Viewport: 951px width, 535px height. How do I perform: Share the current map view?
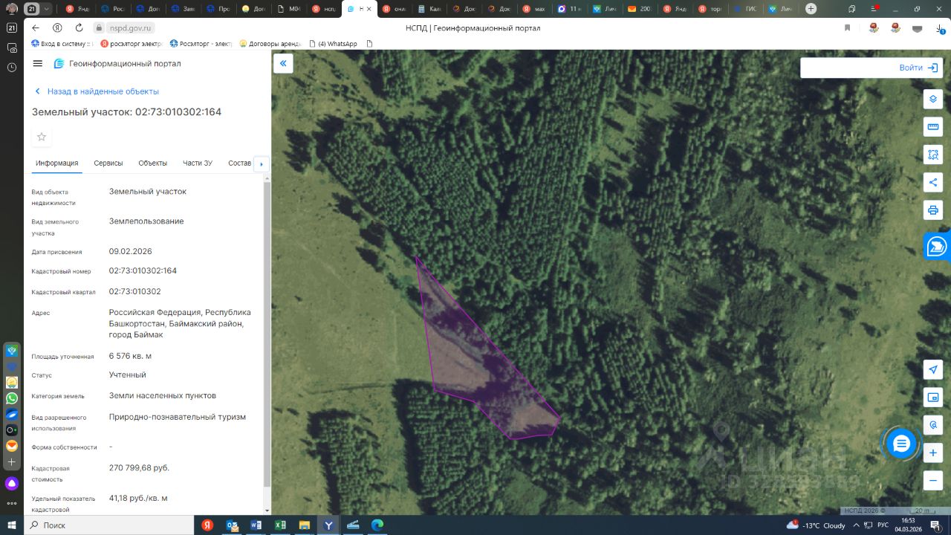click(933, 182)
